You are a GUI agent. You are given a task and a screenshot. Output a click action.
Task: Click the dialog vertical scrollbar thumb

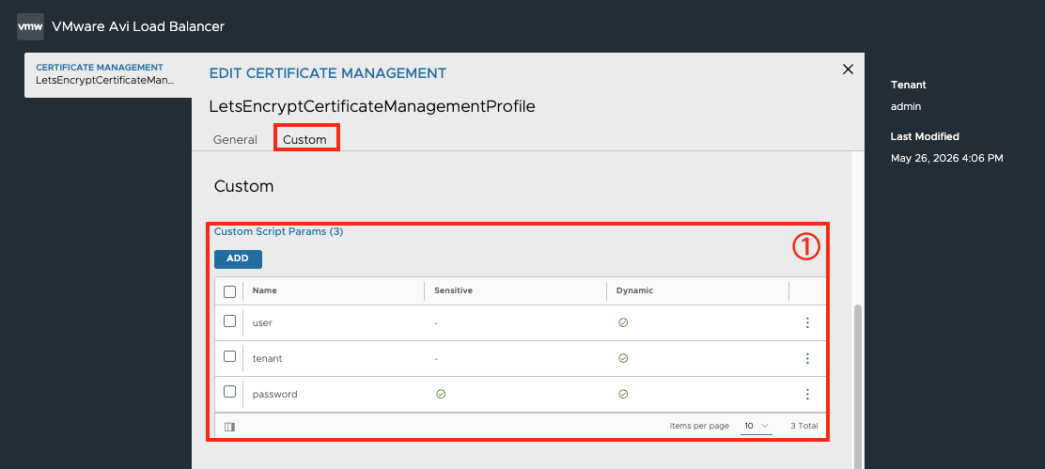[x=858, y=386]
